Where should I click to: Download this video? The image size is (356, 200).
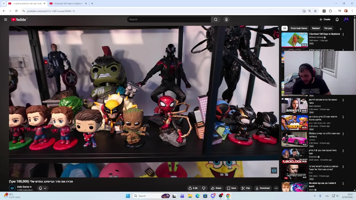[263, 188]
